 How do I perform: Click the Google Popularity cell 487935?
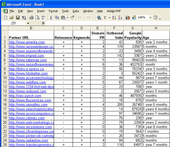[132, 96]
